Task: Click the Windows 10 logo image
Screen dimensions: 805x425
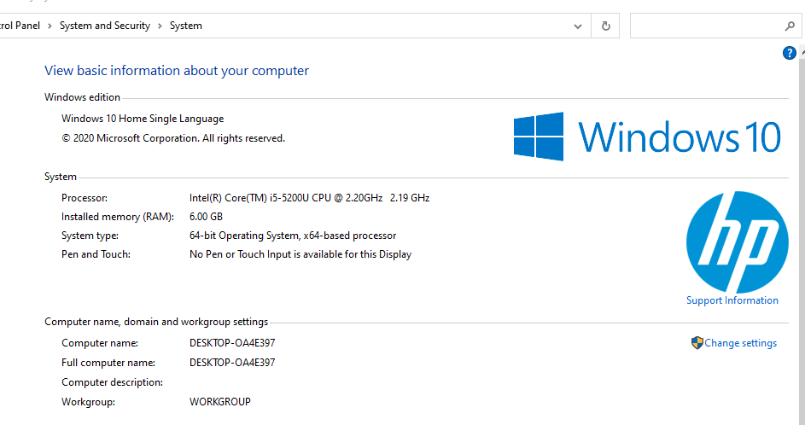Action: [647, 137]
